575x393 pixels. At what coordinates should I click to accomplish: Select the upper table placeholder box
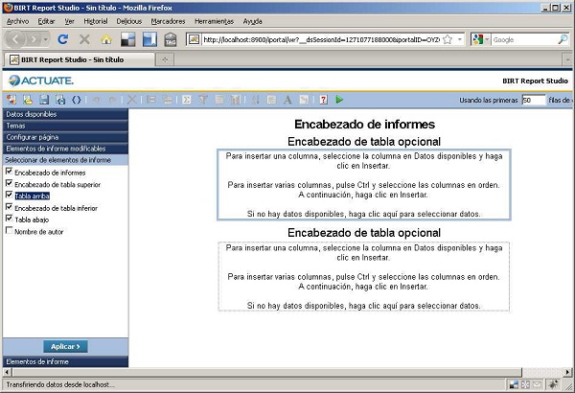point(364,185)
